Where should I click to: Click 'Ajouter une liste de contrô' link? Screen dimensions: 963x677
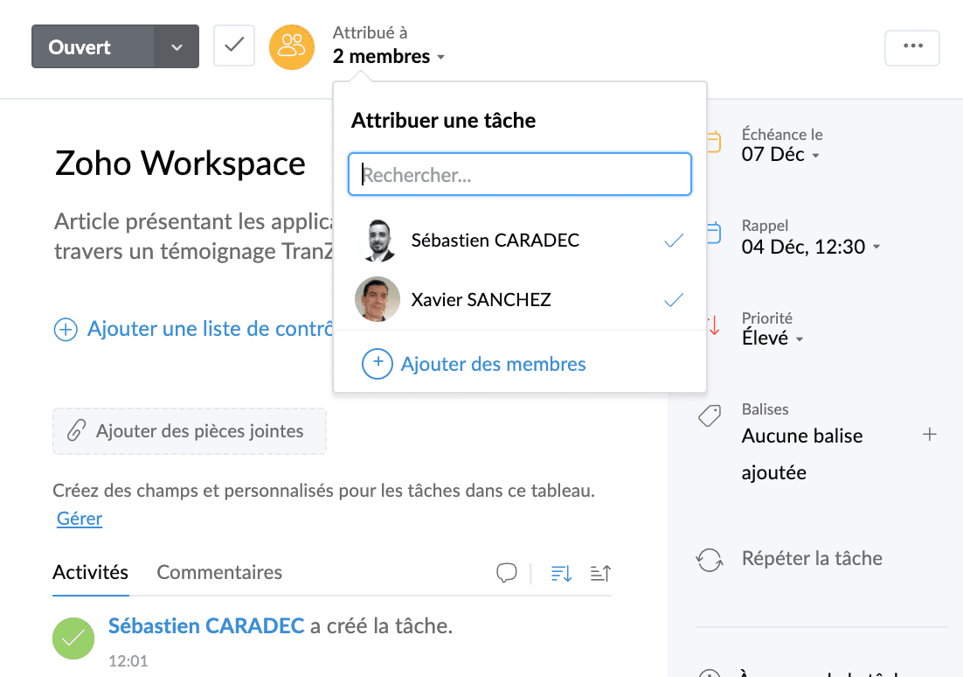tap(210, 329)
